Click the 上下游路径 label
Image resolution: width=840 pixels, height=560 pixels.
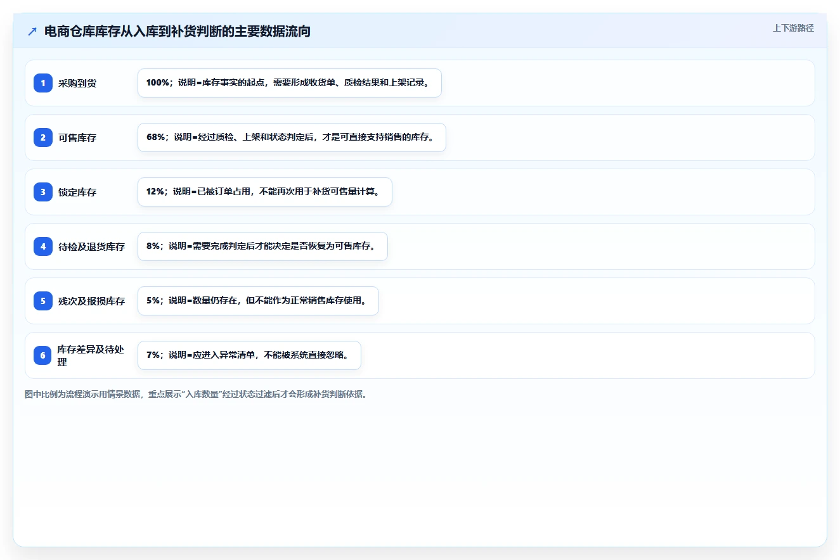tap(793, 29)
